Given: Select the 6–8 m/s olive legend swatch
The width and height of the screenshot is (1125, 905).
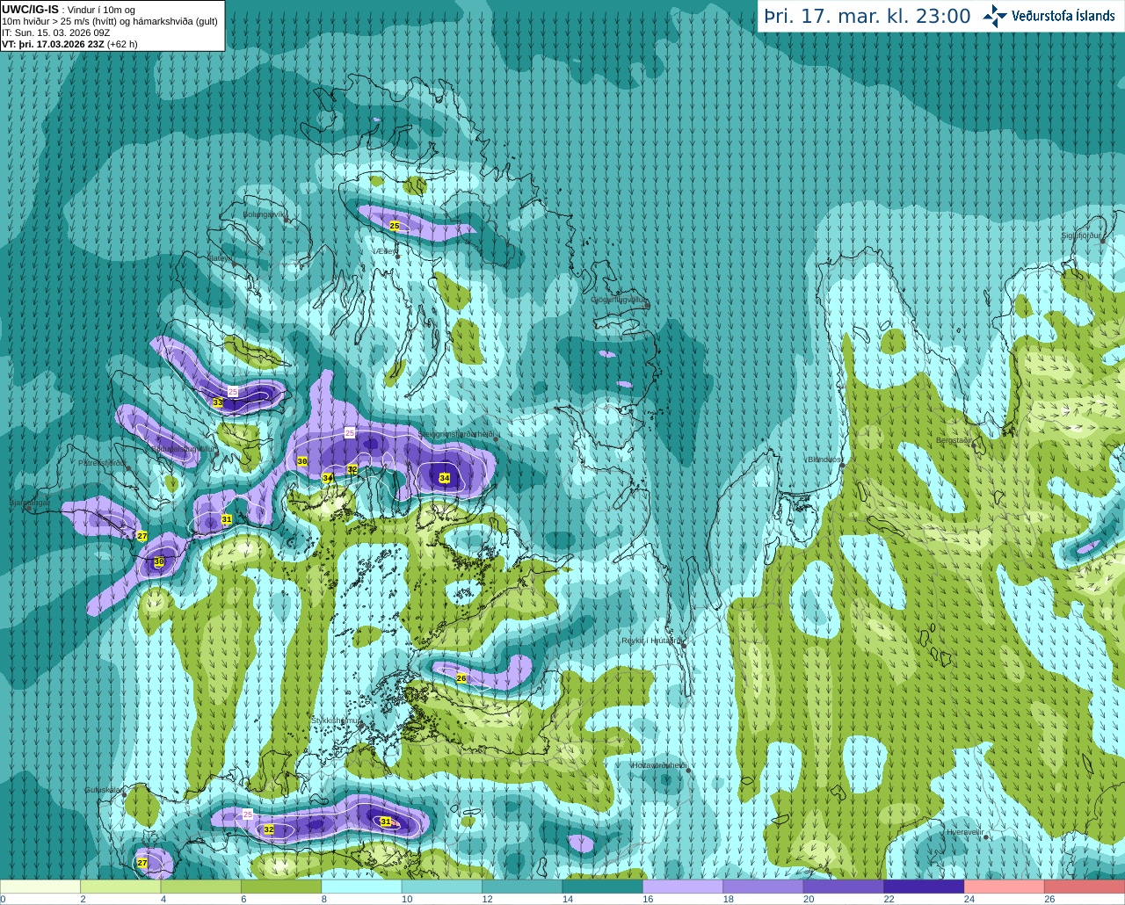Looking at the screenshot, I should tap(281, 887).
